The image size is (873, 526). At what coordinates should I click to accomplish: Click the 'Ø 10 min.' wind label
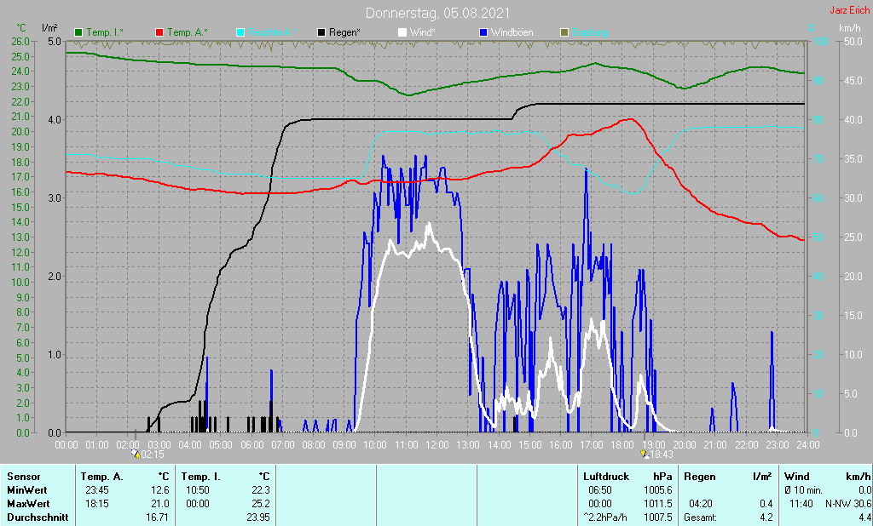(803, 490)
